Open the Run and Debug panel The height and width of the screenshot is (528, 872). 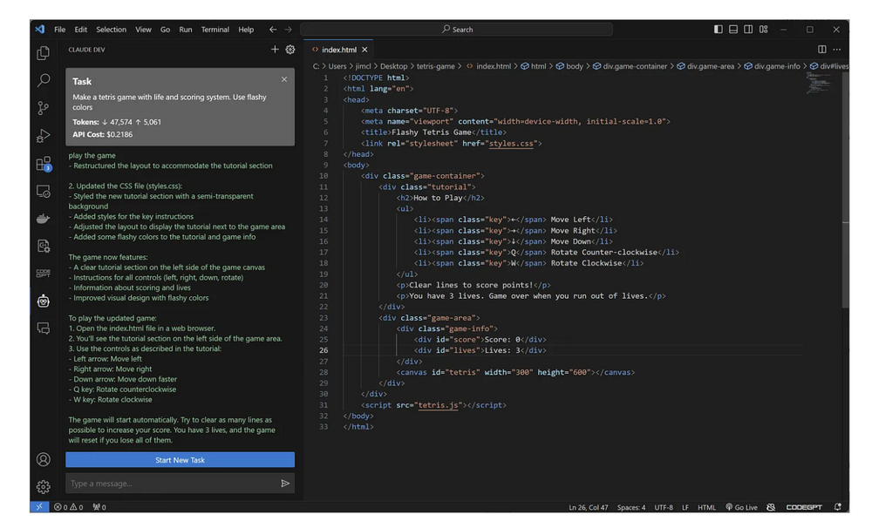43,135
